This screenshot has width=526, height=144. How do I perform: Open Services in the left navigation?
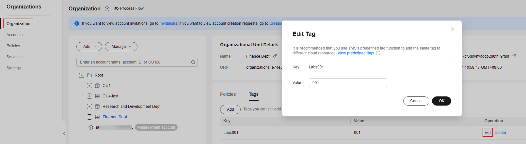[x=14, y=57]
